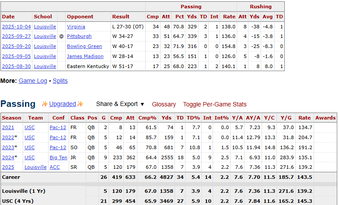Image resolution: width=339 pixels, height=205 pixels.
Task: Open the Upgraded passing table link
Action: [x=63, y=104]
